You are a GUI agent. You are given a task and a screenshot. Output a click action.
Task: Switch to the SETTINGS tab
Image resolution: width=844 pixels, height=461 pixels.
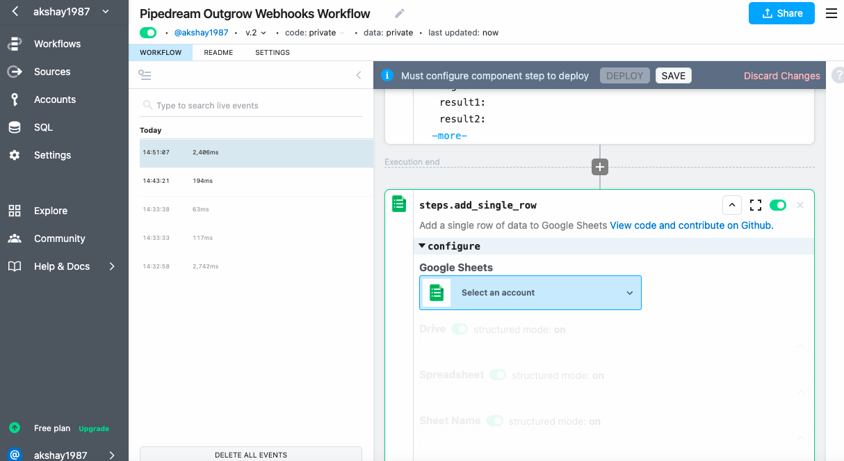pos(273,53)
